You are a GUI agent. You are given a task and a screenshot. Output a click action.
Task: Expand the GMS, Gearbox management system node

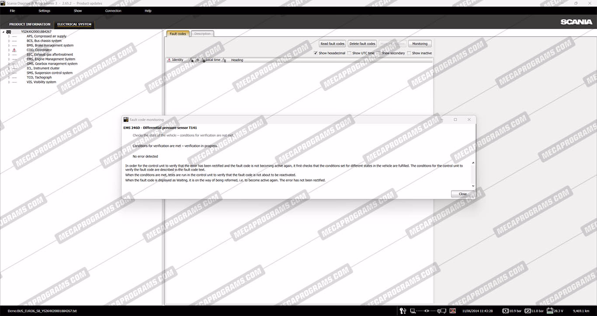[9, 64]
